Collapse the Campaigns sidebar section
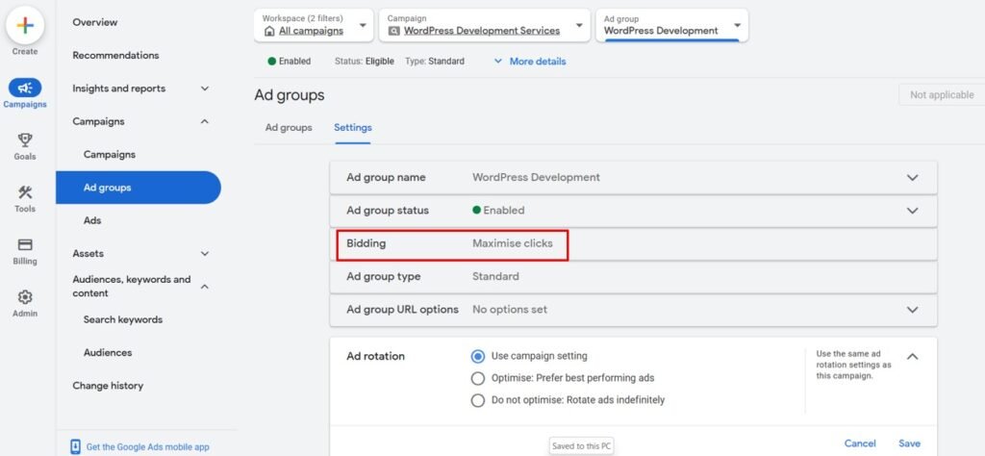Viewport: 985px width, 456px height. (204, 121)
